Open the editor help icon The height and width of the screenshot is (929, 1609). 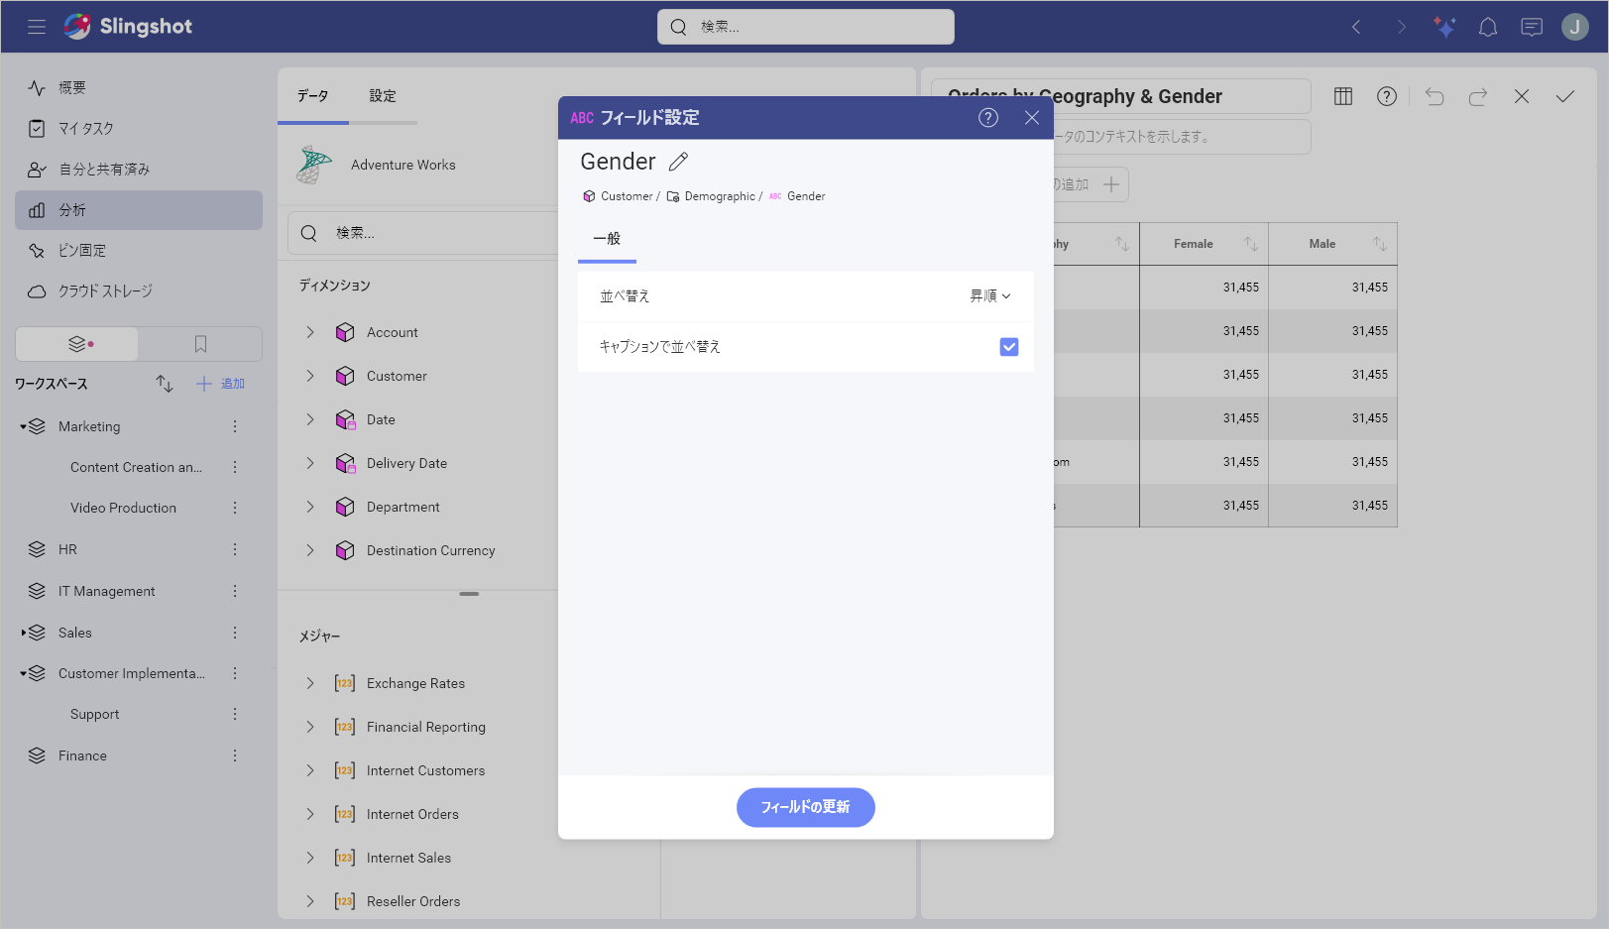point(1387,96)
